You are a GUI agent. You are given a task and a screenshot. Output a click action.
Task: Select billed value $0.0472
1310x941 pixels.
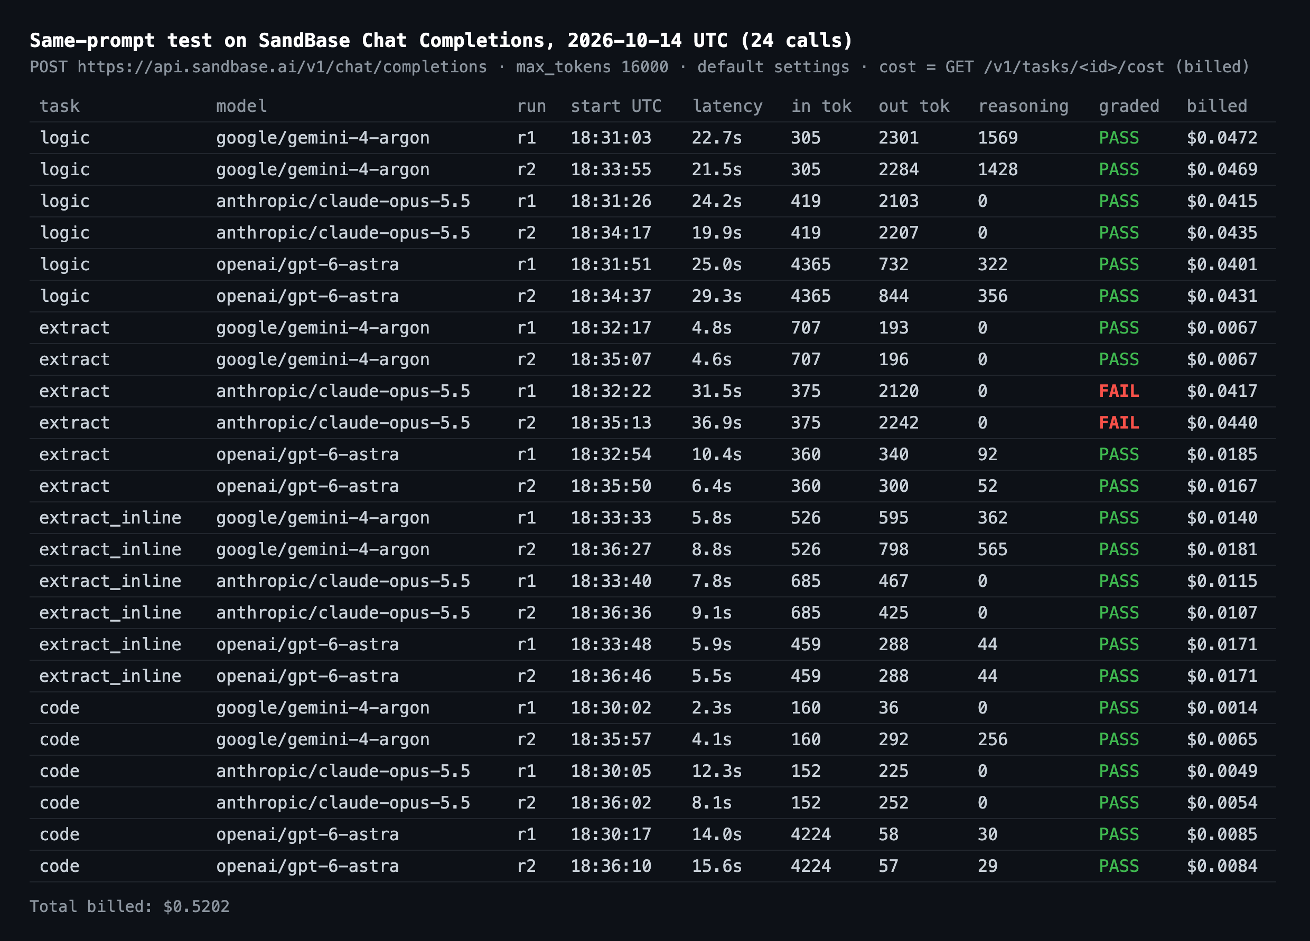coord(1222,138)
